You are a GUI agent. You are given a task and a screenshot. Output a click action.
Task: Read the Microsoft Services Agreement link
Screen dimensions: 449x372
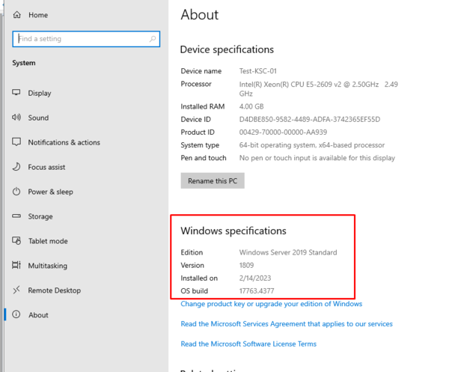[287, 324]
